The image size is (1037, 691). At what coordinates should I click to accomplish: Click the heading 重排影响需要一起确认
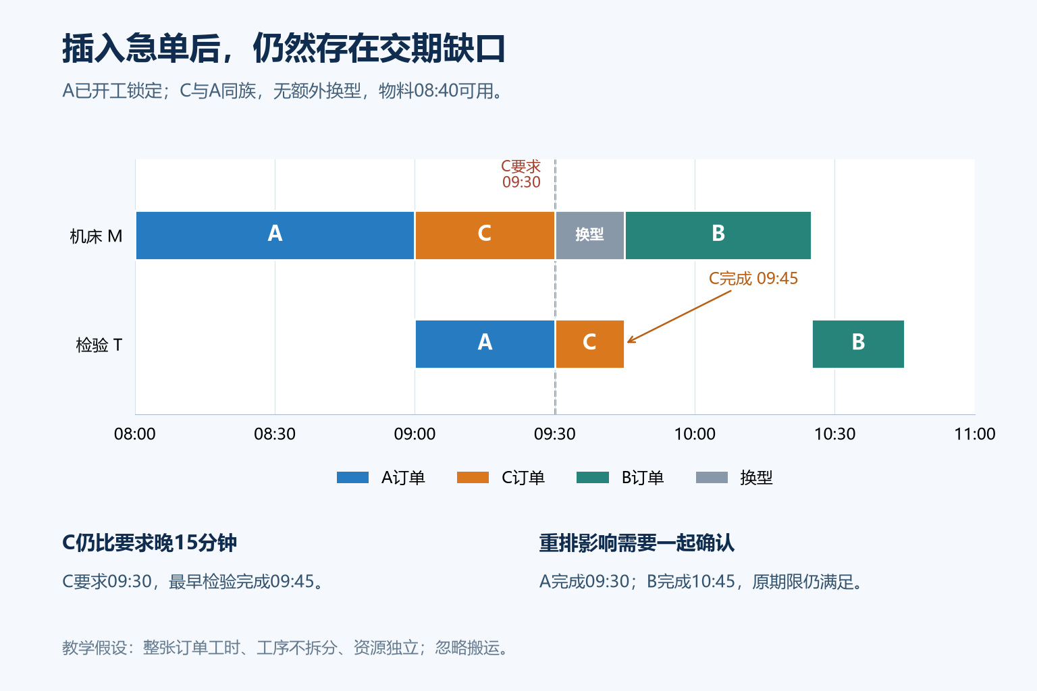(637, 543)
